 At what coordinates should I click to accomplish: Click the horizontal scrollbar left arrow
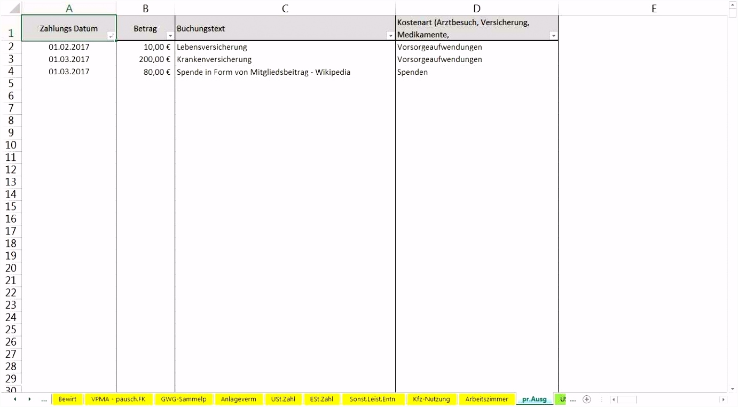point(614,400)
